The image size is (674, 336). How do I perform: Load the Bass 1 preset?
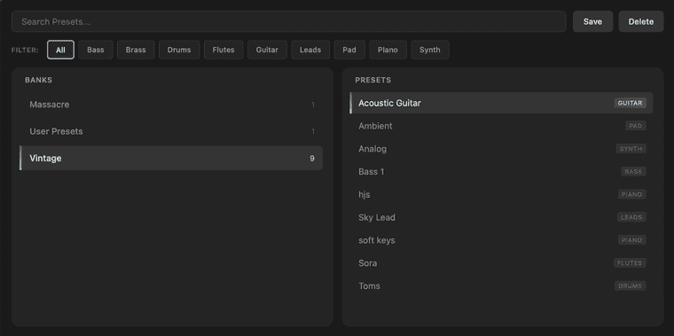coord(501,171)
